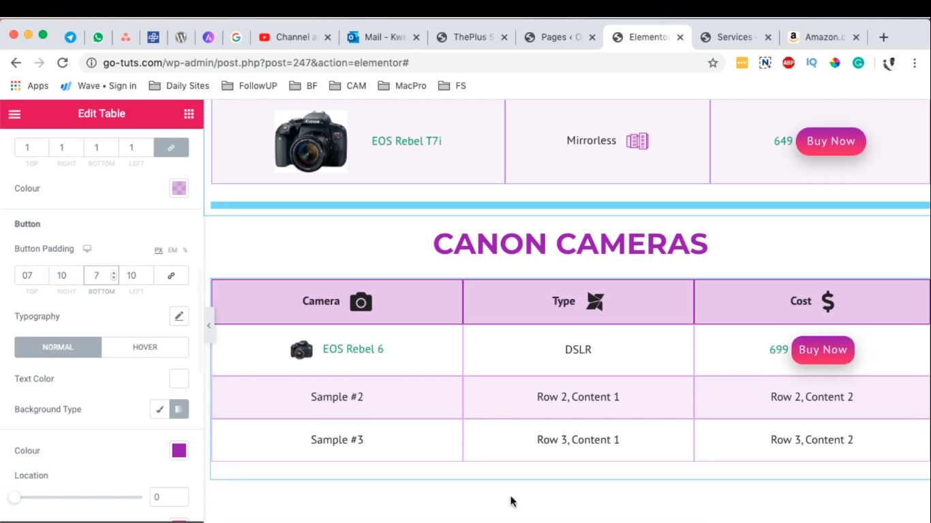Open the Wave Sign in bookmark
Screen dimensions: 931x523
point(99,86)
